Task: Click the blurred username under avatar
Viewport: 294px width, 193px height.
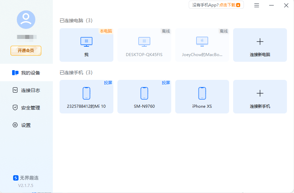Action: point(27,37)
